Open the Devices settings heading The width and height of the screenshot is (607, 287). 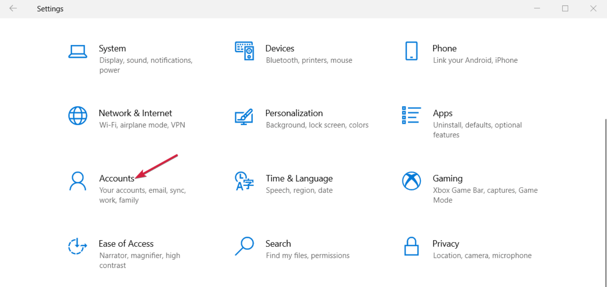point(280,48)
